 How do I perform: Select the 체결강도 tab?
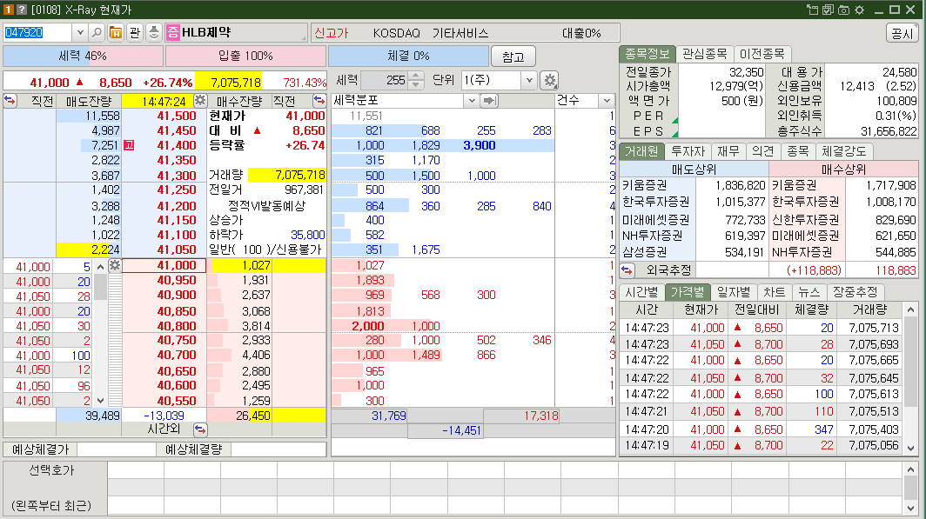[x=844, y=151]
